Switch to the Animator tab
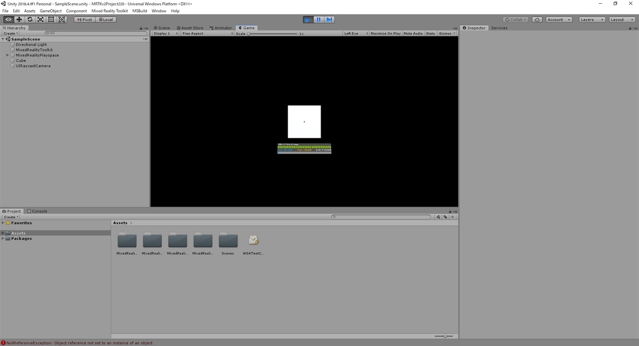 220,28
